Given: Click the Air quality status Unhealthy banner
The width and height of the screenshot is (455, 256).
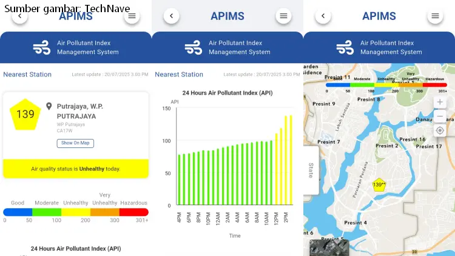Looking at the screenshot, I should coord(76,169).
